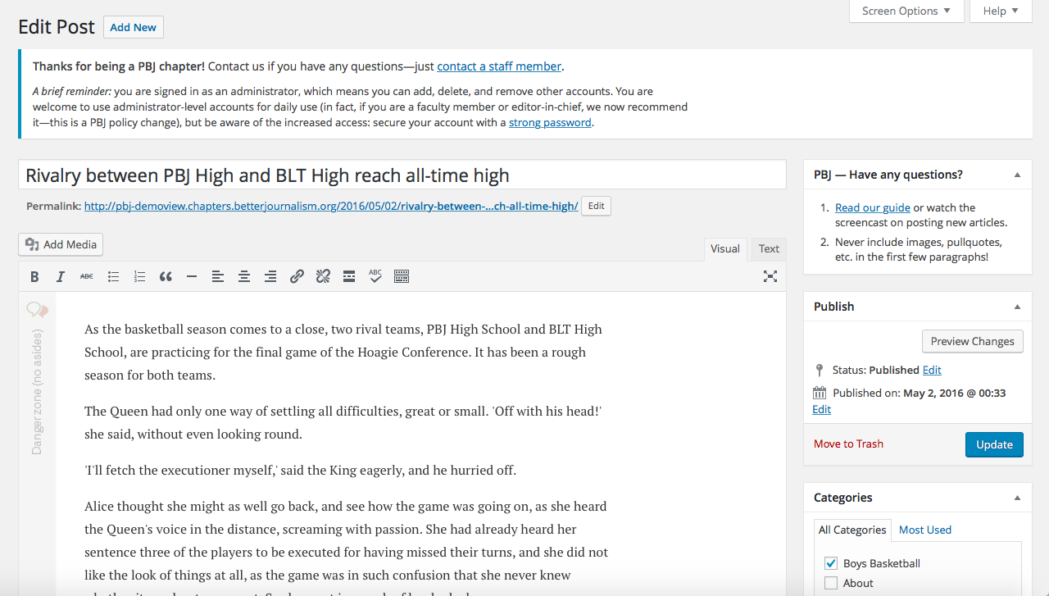The width and height of the screenshot is (1049, 596).
Task: Click into the post title field
Action: pos(402,175)
